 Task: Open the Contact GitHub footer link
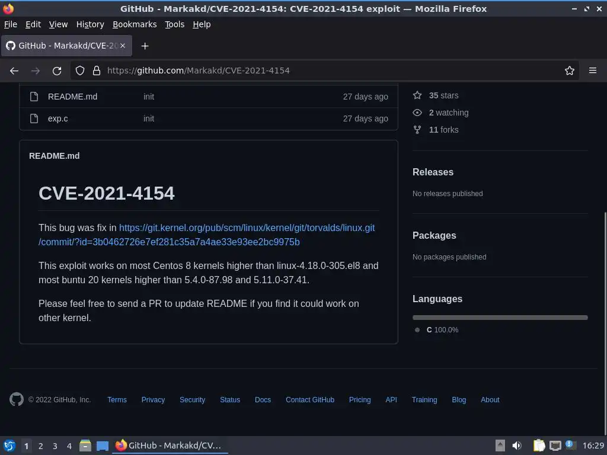click(309, 400)
